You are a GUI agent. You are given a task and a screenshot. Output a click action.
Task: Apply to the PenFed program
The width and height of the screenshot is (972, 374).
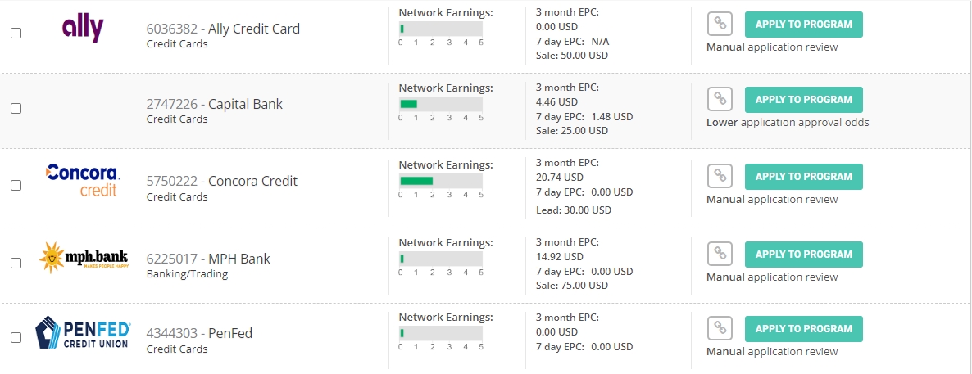tap(803, 328)
